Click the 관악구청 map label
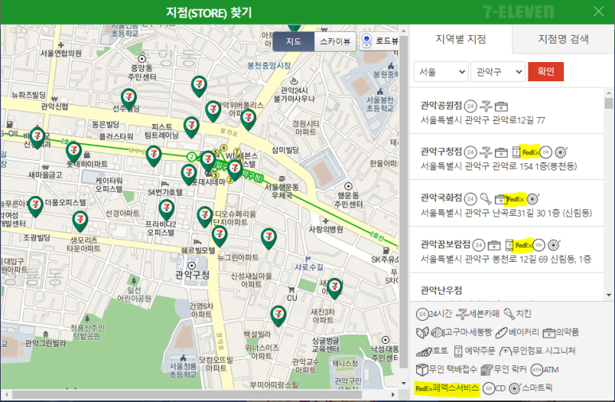Screen dimensions: 615x402 [193, 275]
